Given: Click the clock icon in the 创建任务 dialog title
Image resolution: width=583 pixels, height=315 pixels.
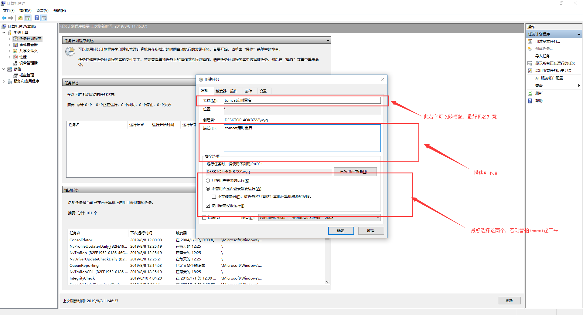Looking at the screenshot, I should [x=201, y=79].
